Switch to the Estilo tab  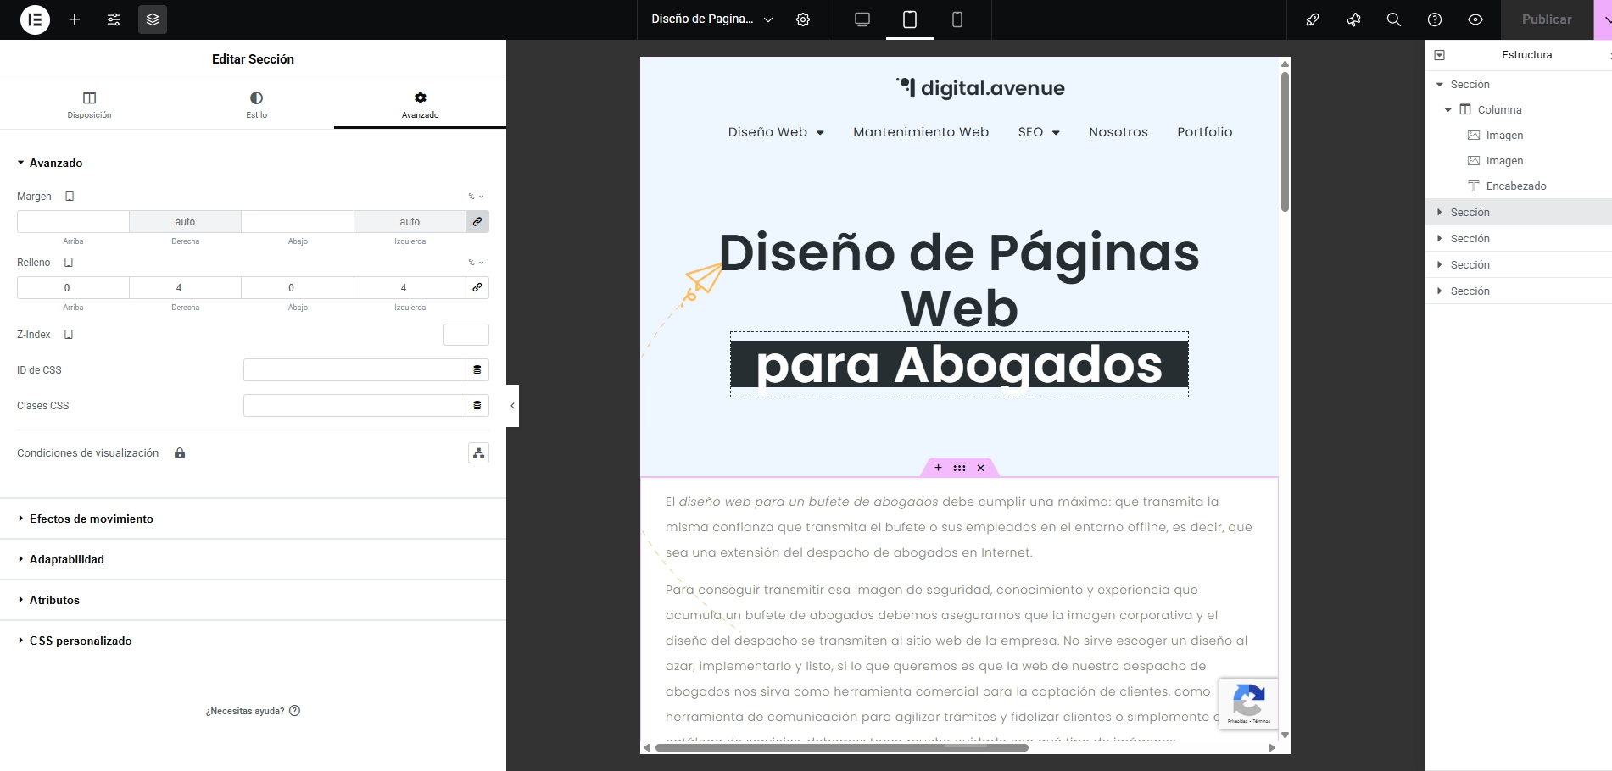coord(255,104)
